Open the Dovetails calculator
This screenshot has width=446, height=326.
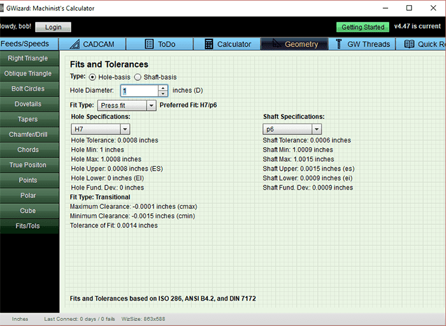pyautogui.click(x=29, y=104)
